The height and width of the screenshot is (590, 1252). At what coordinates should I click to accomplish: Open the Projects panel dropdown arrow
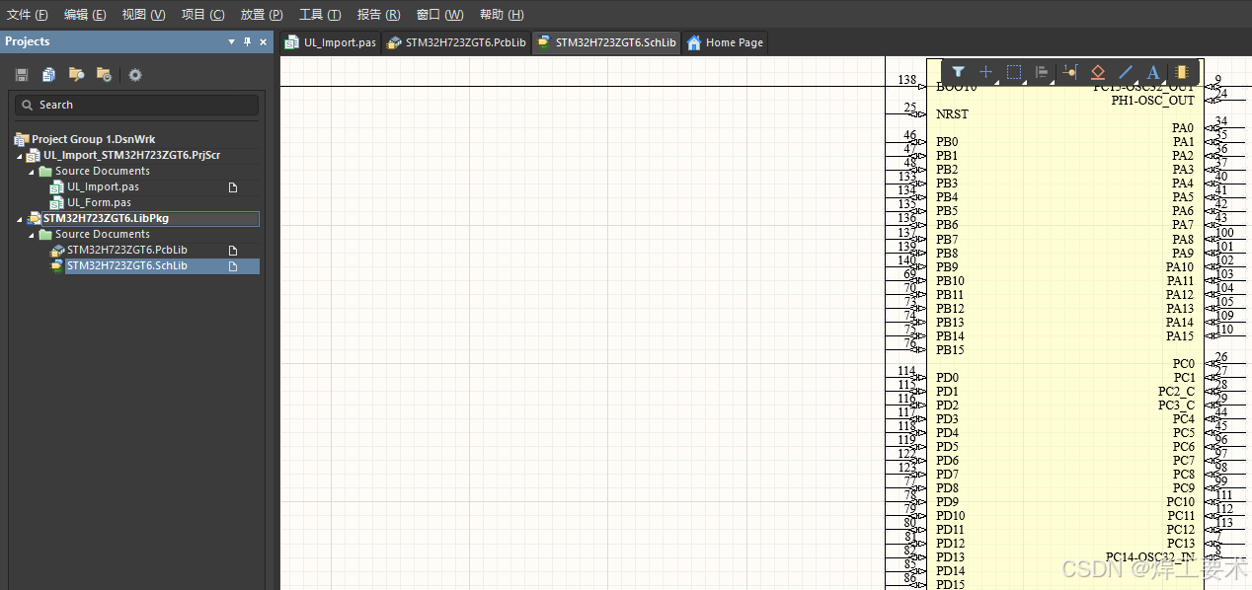pos(232,41)
